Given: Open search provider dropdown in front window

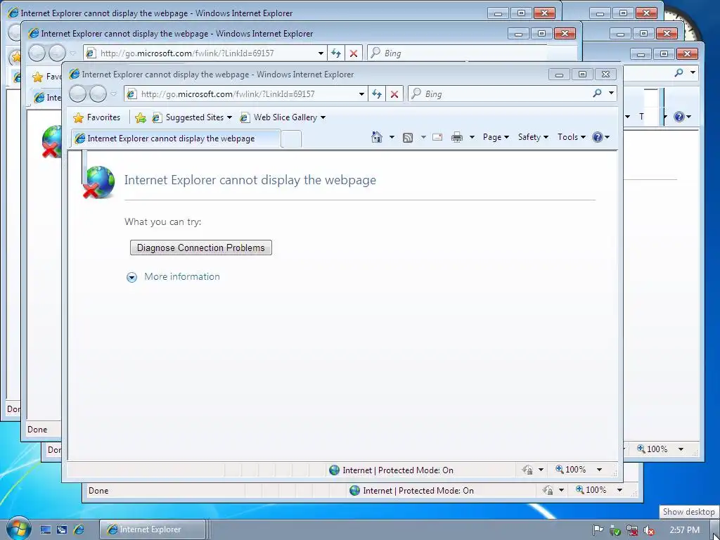Looking at the screenshot, I should (611, 94).
